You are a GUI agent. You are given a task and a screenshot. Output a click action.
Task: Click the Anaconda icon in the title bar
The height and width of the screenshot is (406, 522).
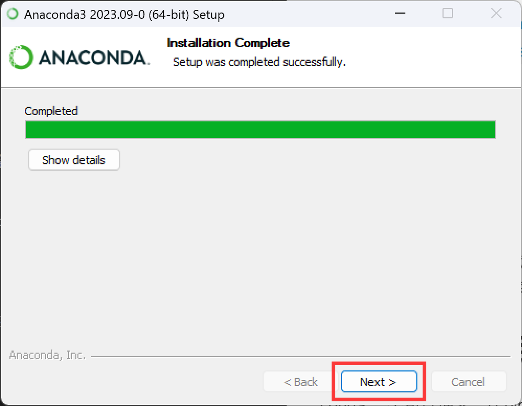pyautogui.click(x=13, y=14)
